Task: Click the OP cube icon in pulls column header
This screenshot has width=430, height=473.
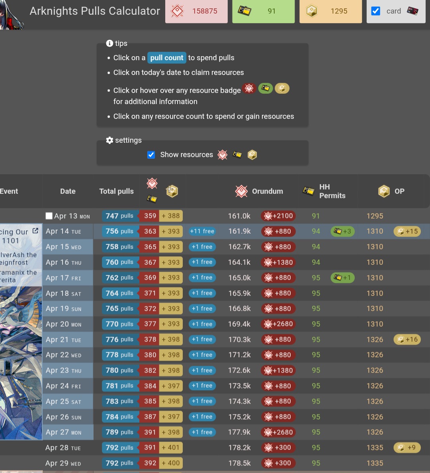Action: coord(172,191)
